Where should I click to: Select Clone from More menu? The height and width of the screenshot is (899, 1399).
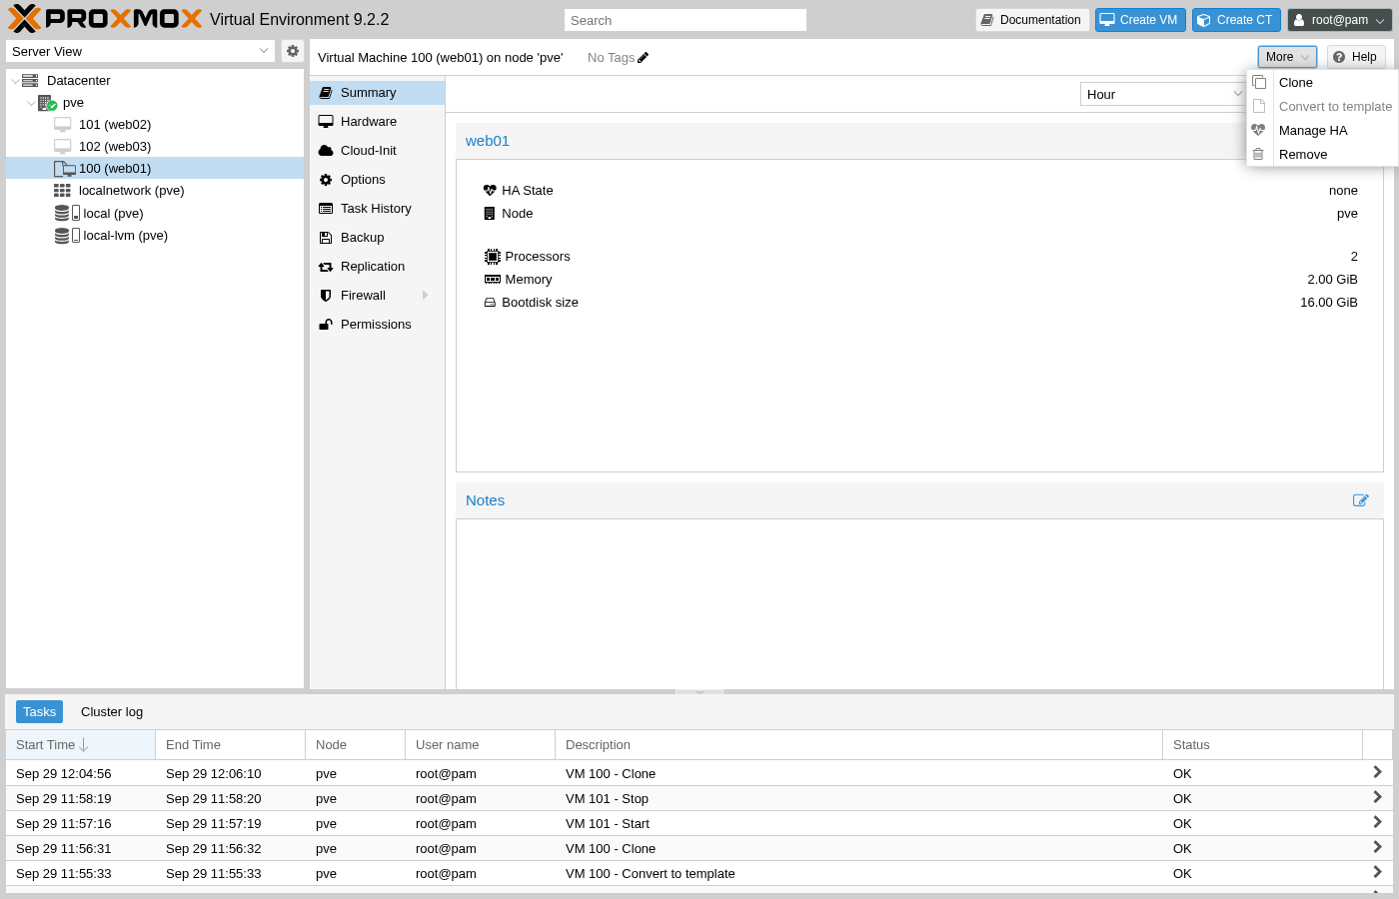point(1322,83)
